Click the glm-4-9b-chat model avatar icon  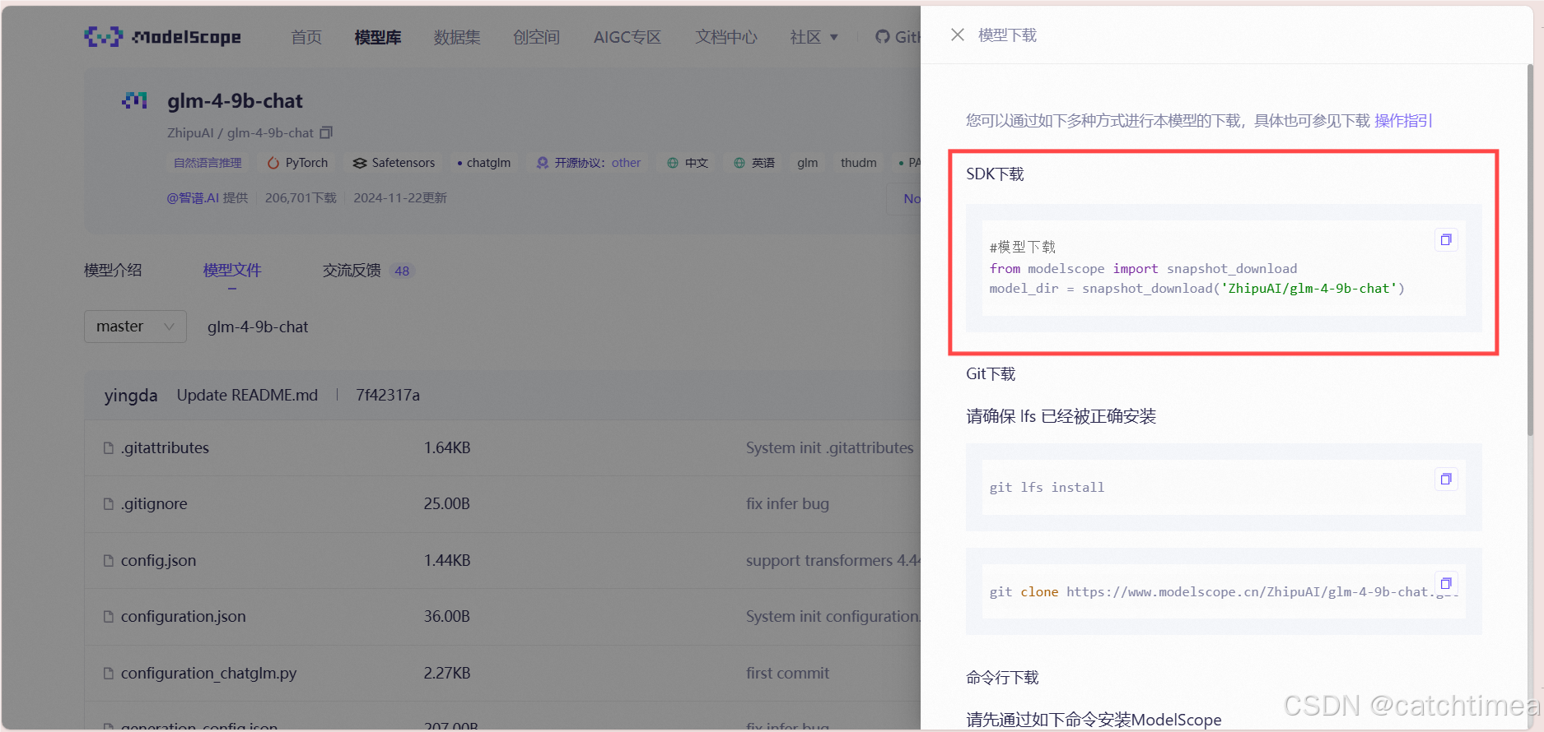135,101
